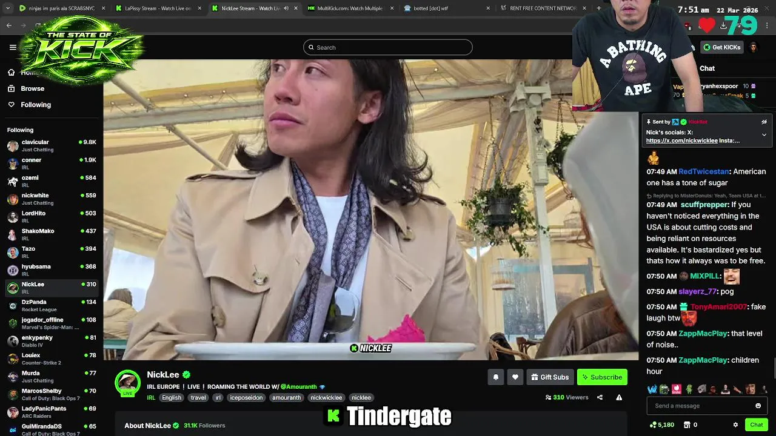
Task: Click the 'travel' tag
Action: click(198, 398)
